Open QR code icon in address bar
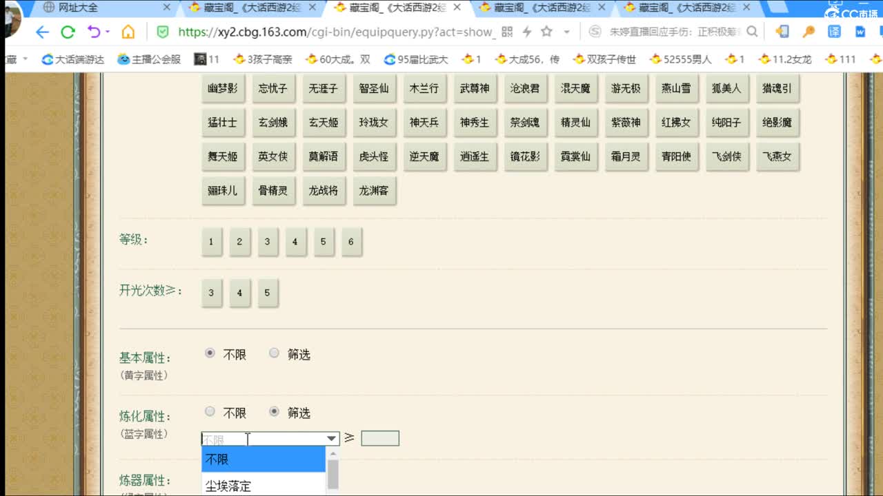883x496 pixels. [x=507, y=32]
